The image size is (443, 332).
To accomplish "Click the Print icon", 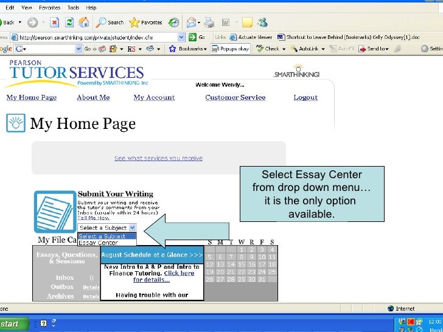I will [209, 22].
